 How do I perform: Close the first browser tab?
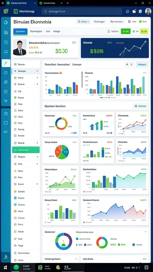tap(35, 3)
